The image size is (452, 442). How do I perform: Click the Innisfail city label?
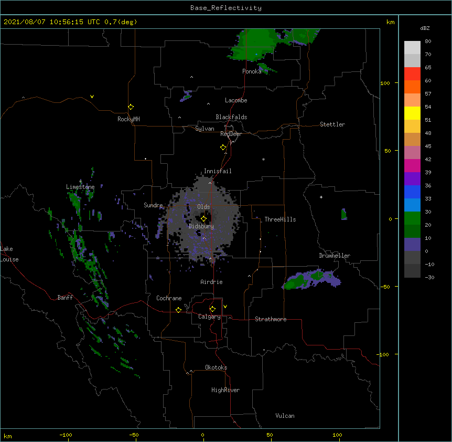tap(218, 171)
